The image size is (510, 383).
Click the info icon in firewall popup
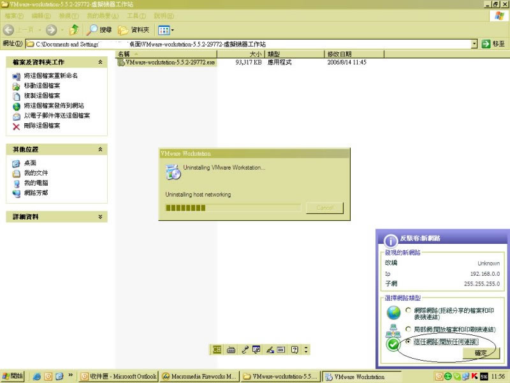pos(390,241)
